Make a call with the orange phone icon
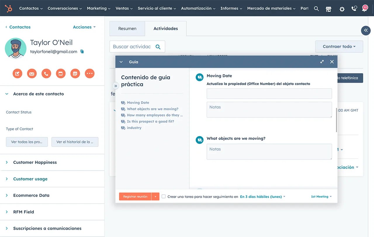Screen dimensions: 374x237 [x=46, y=73]
